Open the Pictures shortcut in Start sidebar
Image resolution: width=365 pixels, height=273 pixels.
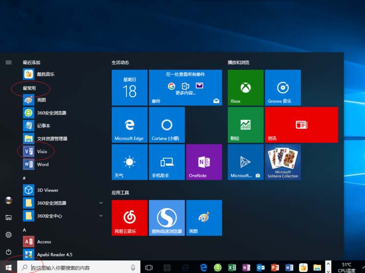click(x=9, y=217)
